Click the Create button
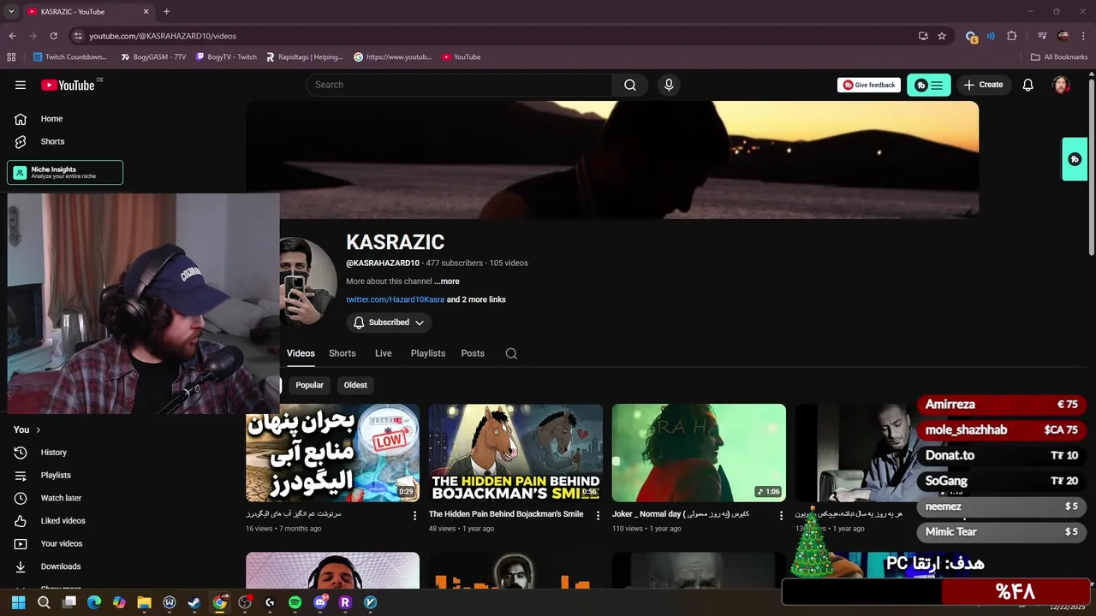This screenshot has height=616, width=1096. tap(983, 85)
